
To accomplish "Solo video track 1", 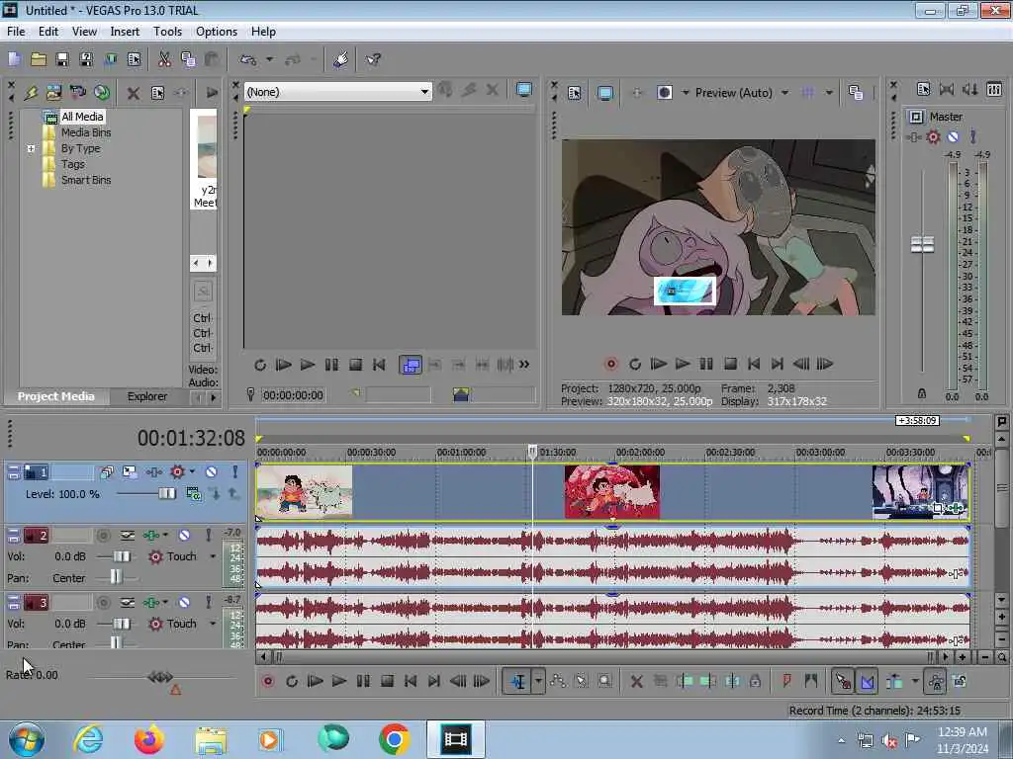I will [x=235, y=471].
